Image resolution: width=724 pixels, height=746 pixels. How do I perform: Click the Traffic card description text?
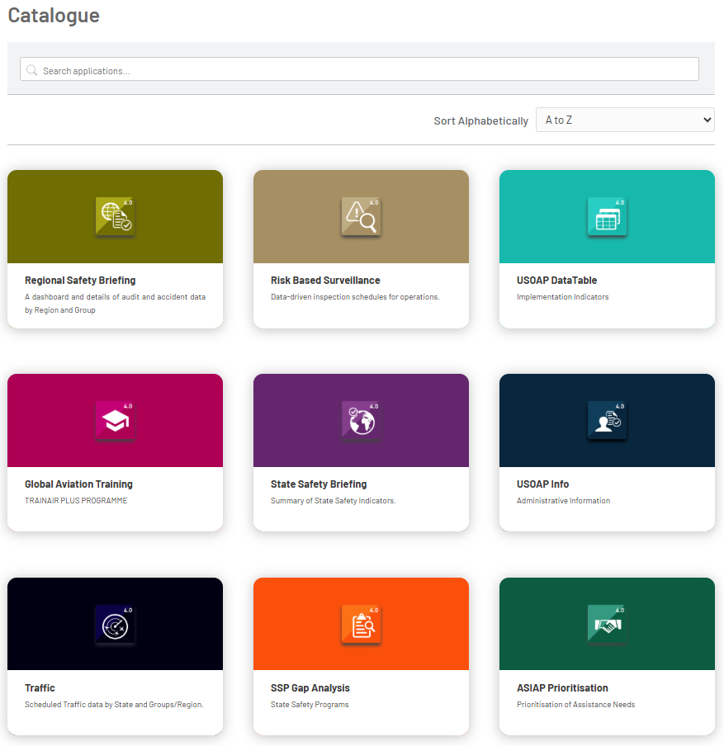[x=114, y=705]
